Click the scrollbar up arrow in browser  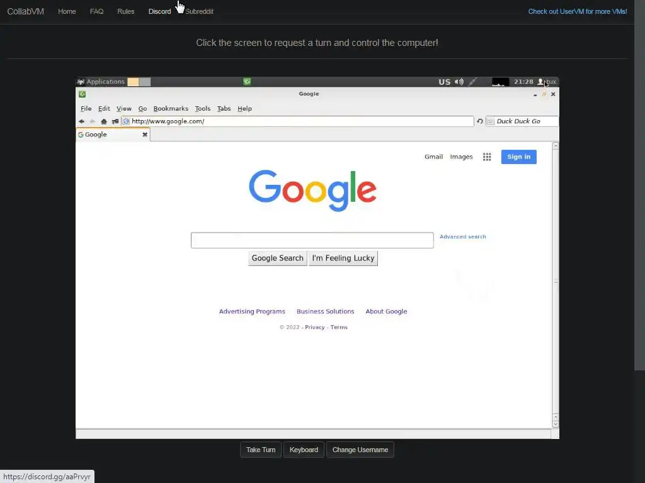coord(556,146)
